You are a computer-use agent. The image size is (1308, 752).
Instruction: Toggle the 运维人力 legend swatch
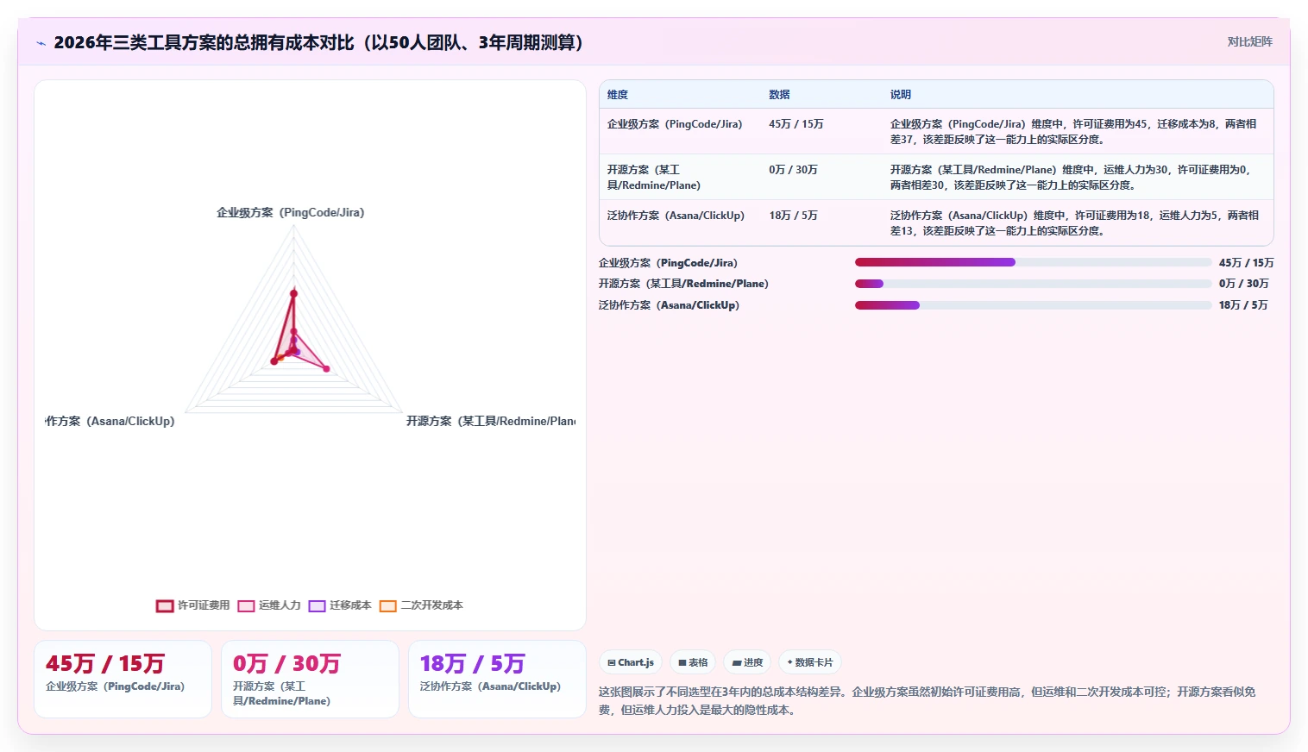pos(246,605)
